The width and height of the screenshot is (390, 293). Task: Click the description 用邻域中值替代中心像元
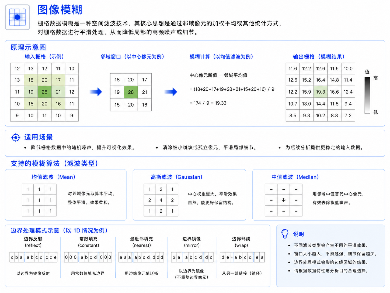(x=338, y=194)
